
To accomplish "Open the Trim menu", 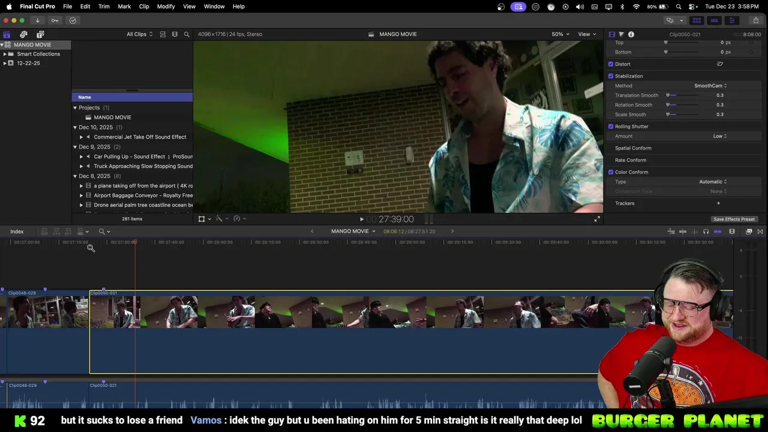I will coord(104,7).
